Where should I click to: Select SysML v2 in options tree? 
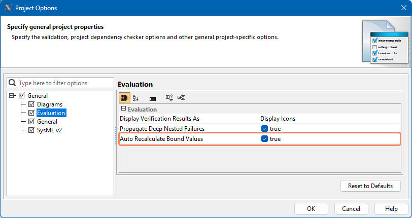pyautogui.click(x=49, y=130)
